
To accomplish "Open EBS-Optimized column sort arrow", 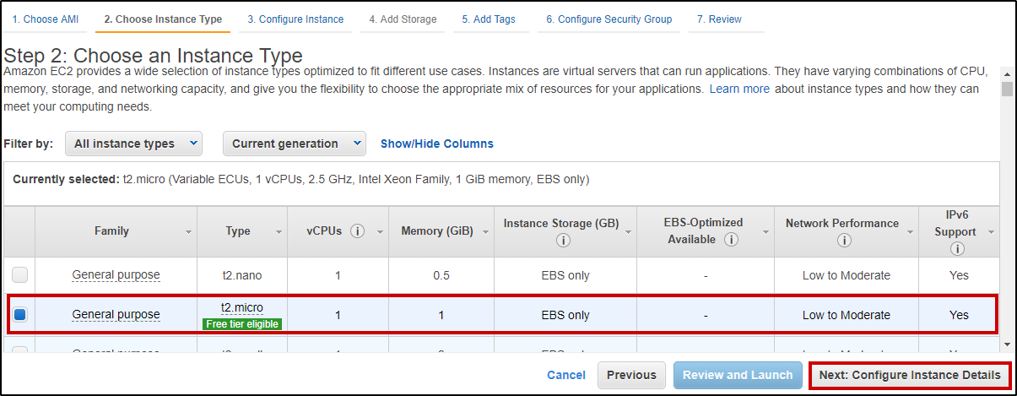I will click(764, 232).
